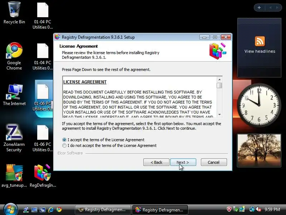The width and height of the screenshot is (286, 215).
Task: Click the tree slideshow gadget picture
Action: click(259, 150)
